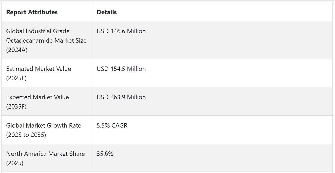
Task: Click the USD 146.6 Million value
Action: [121, 31]
